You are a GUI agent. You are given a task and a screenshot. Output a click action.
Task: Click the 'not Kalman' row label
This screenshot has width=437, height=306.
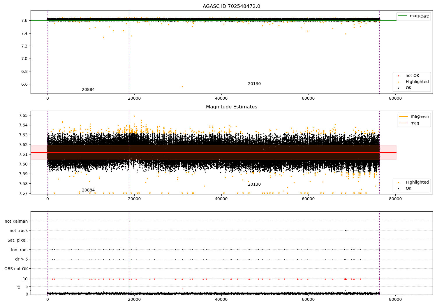[16, 221]
